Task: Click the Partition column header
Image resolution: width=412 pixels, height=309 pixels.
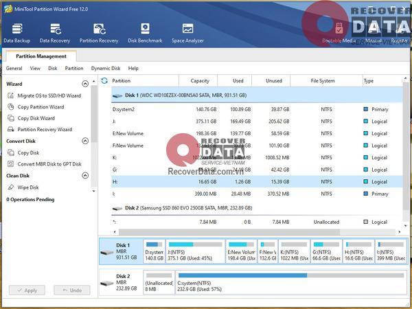Action: coord(144,80)
